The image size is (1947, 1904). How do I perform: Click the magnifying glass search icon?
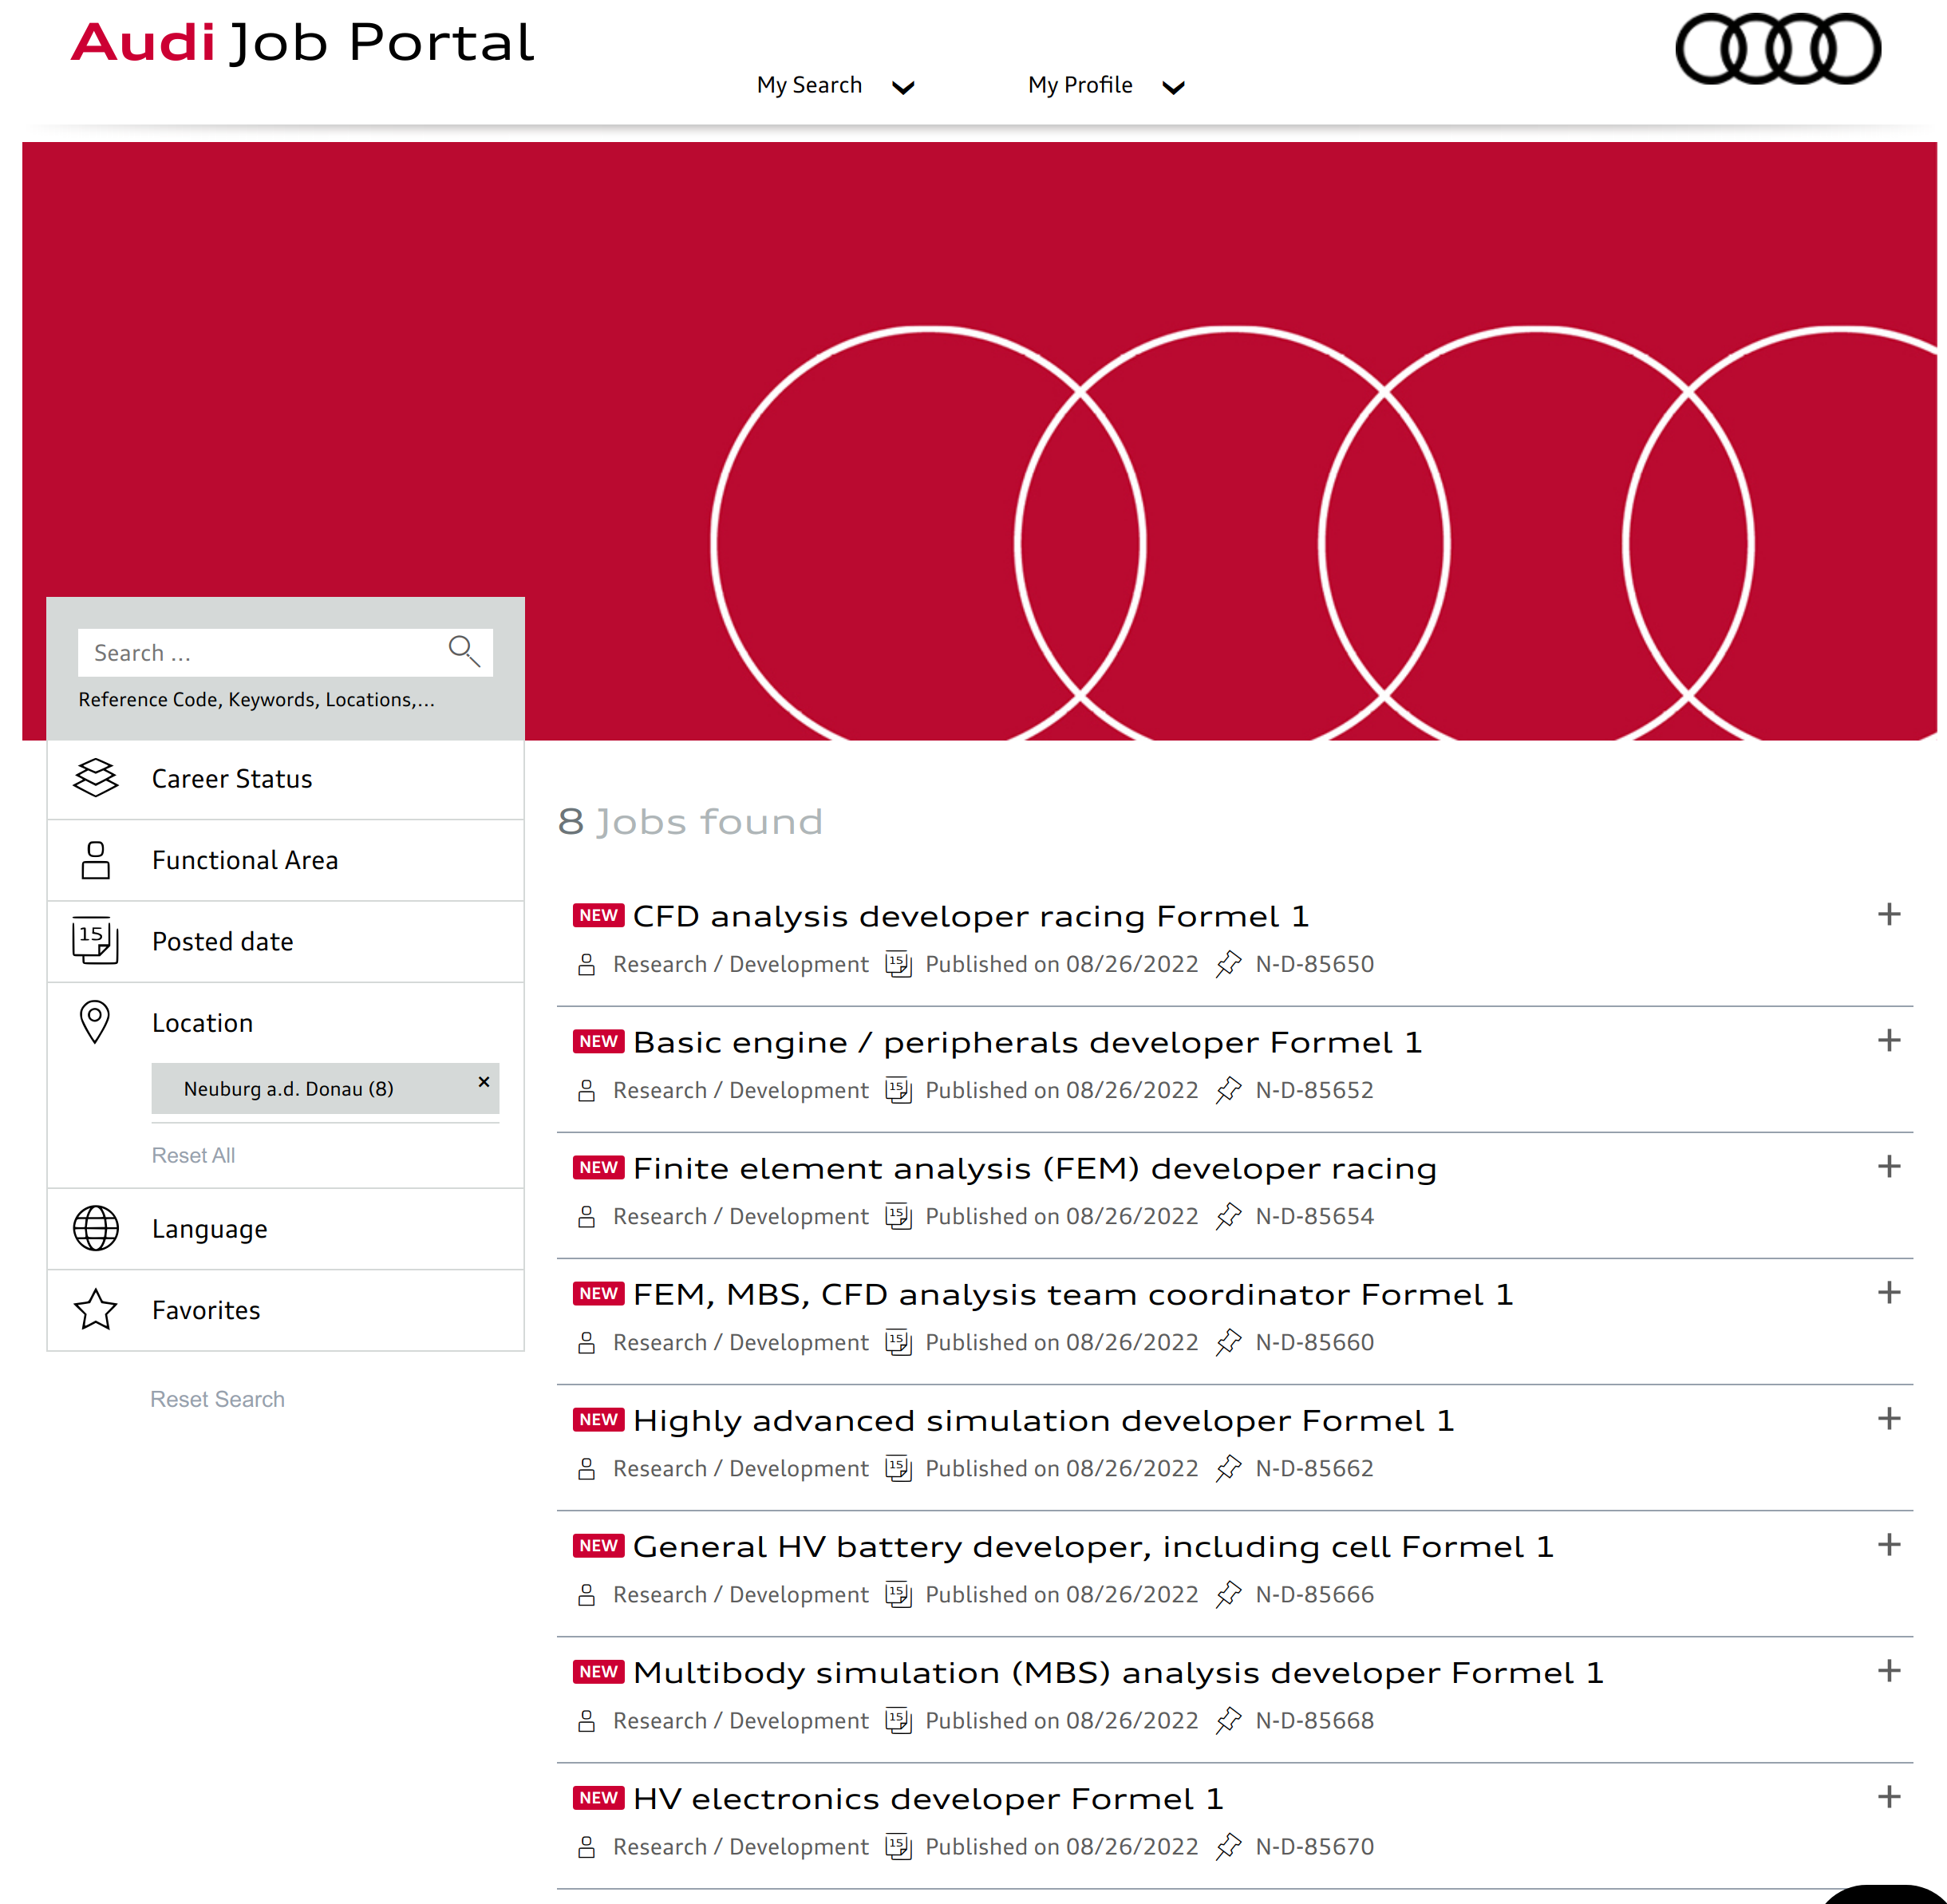point(463,651)
